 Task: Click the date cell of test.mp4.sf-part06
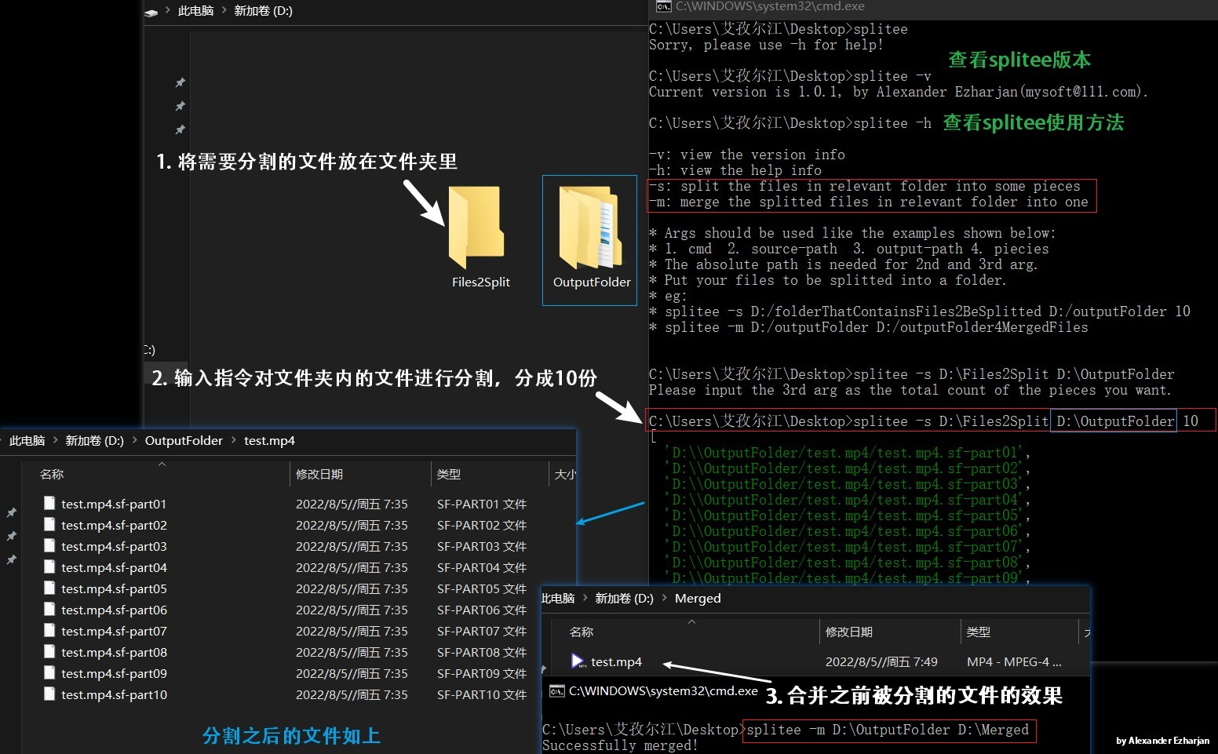352,610
